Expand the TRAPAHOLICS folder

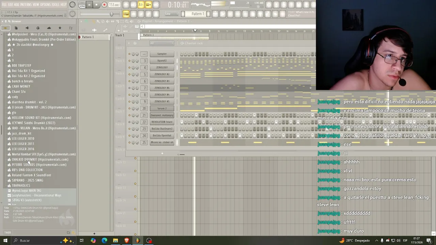click(21, 185)
